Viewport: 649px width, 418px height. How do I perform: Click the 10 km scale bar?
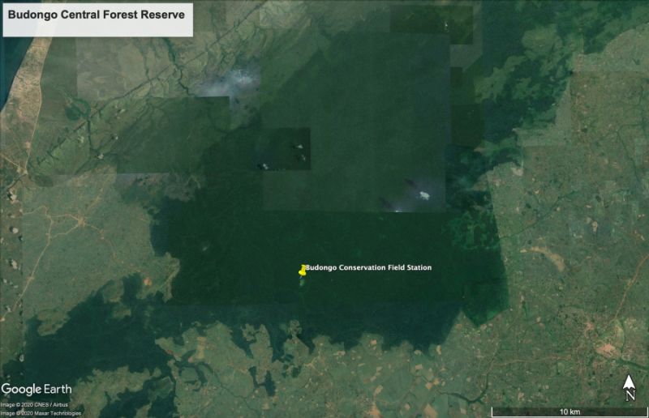(570, 412)
